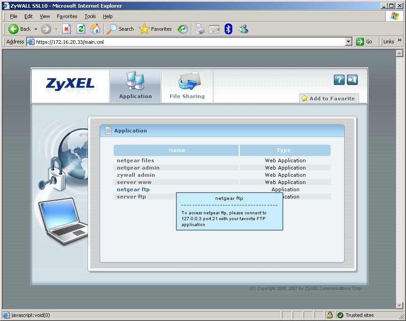This screenshot has height=321, width=406.
Task: Click the Application computers icon
Action: tap(135, 81)
